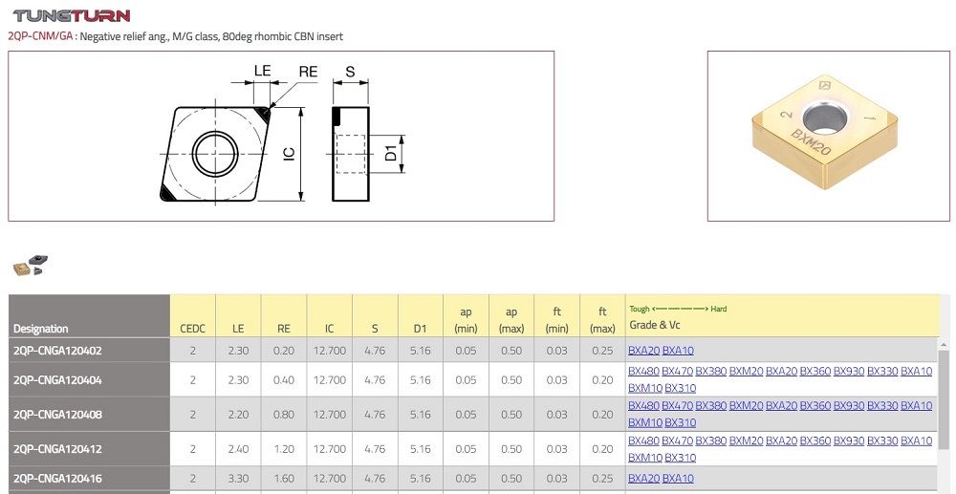Open BXM20 link in 2QP-CNGA120412 row
The height and width of the screenshot is (494, 956).
tap(747, 440)
